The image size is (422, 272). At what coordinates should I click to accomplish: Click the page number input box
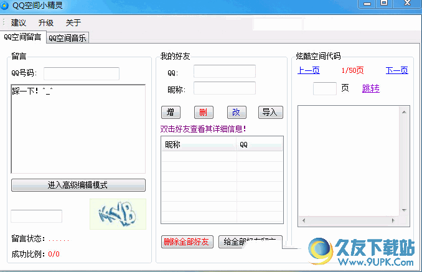[x=324, y=88]
